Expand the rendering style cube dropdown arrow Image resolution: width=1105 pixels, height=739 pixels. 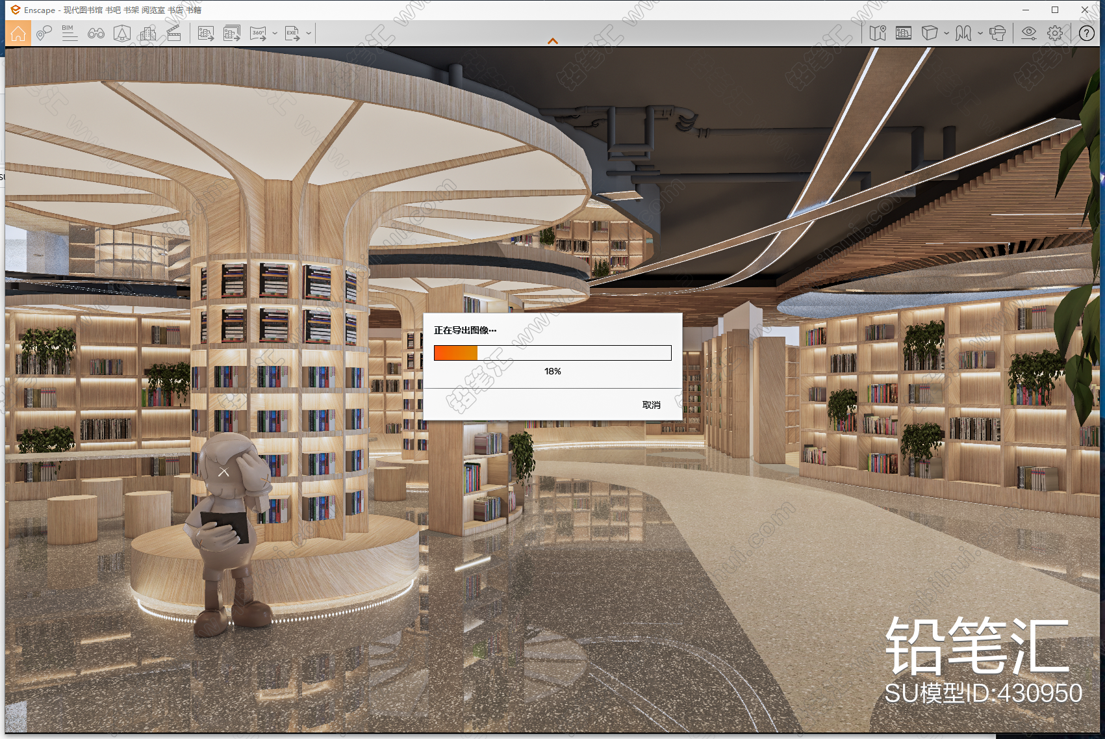[x=946, y=33]
